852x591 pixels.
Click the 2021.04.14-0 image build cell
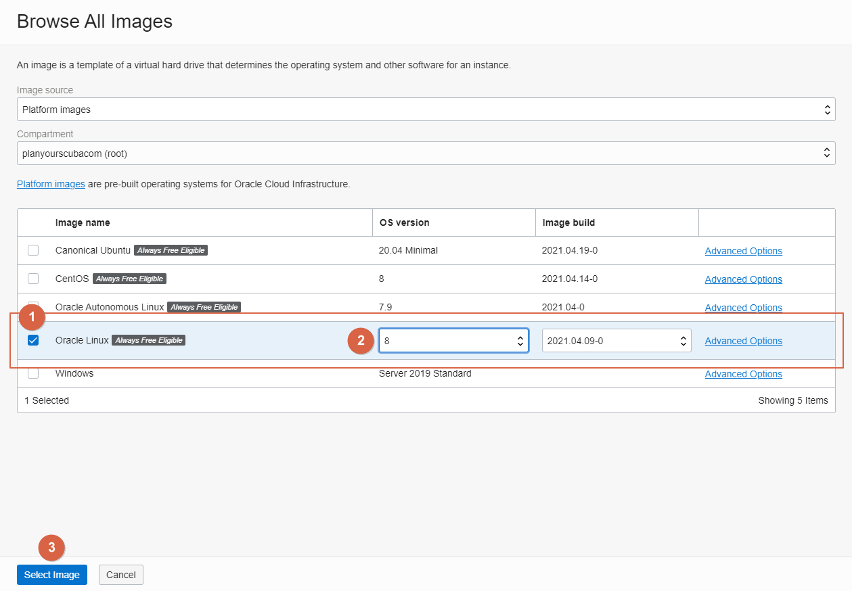coord(570,279)
